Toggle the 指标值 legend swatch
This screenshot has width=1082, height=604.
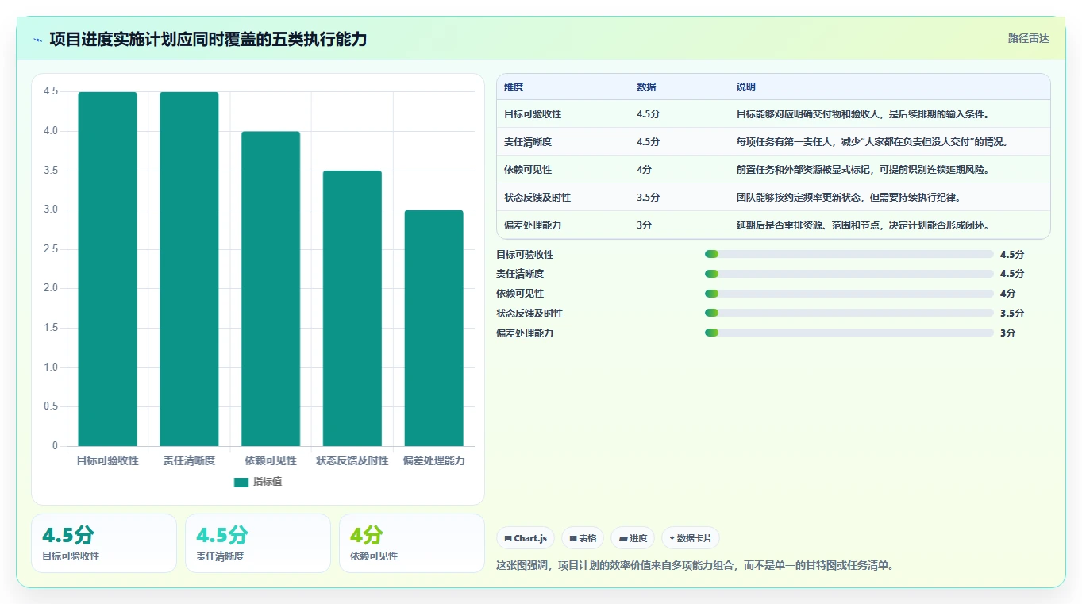coord(241,482)
